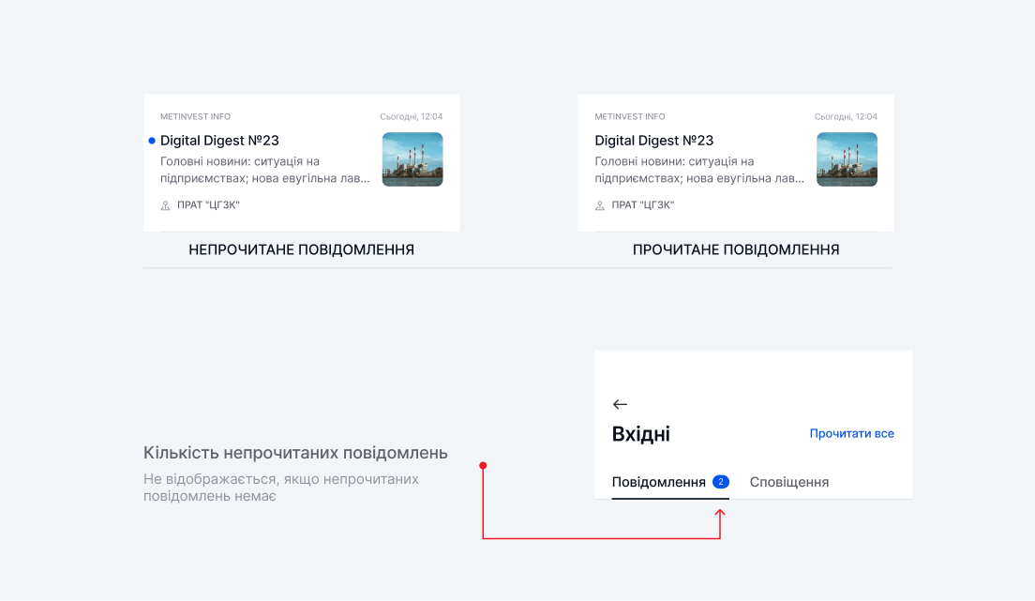Switch to the Повідомлення tab
The width and height of the screenshot is (1035, 601).
pyautogui.click(x=658, y=482)
